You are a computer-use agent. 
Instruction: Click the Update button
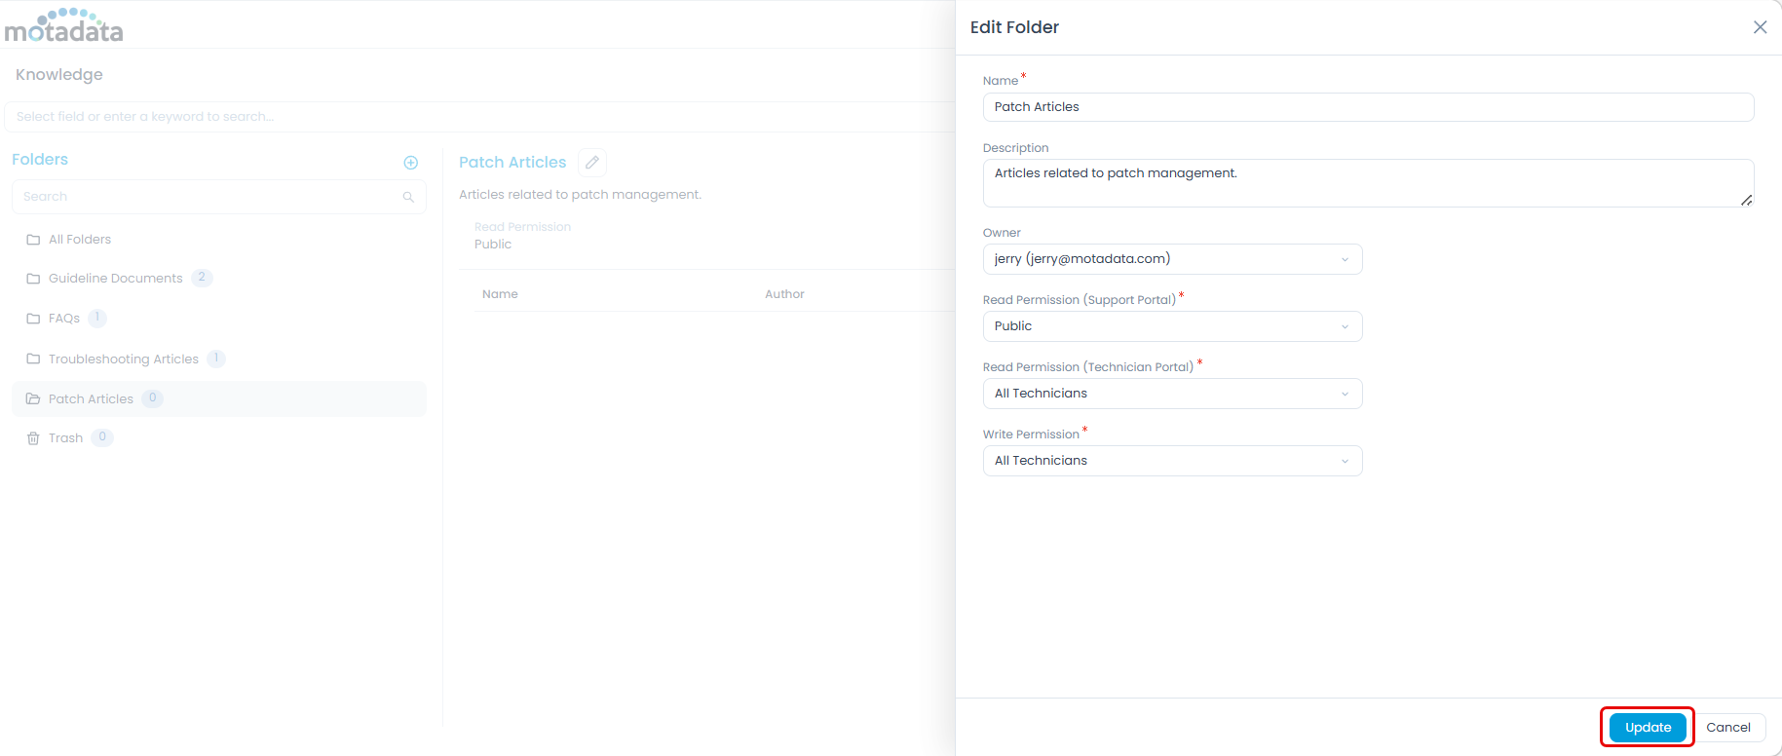click(1648, 728)
